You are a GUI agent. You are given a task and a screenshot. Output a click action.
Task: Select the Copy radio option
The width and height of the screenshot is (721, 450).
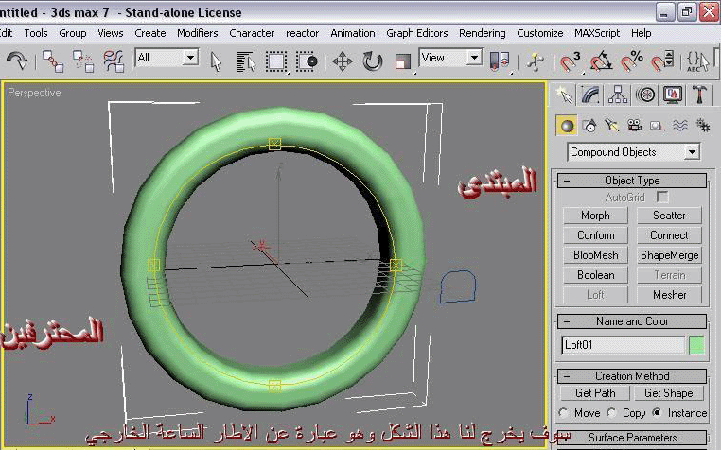pyautogui.click(x=611, y=413)
